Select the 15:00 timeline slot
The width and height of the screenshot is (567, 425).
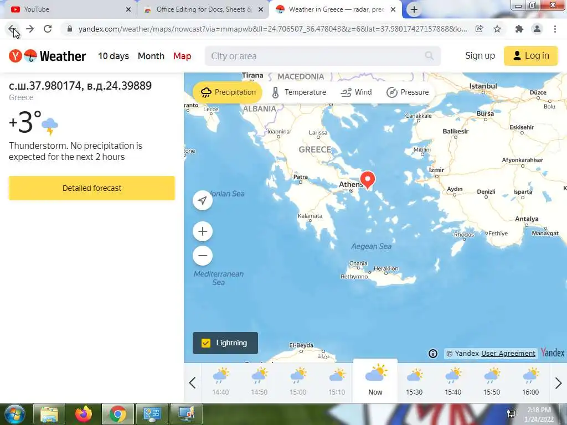pyautogui.click(x=298, y=382)
